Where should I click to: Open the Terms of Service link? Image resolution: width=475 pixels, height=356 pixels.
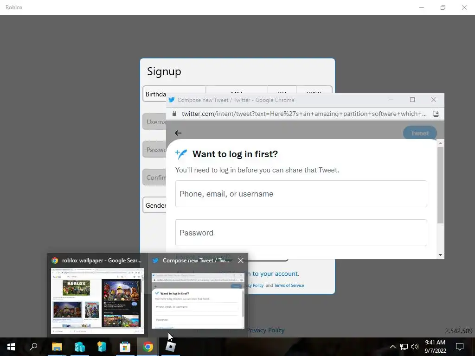click(x=289, y=286)
